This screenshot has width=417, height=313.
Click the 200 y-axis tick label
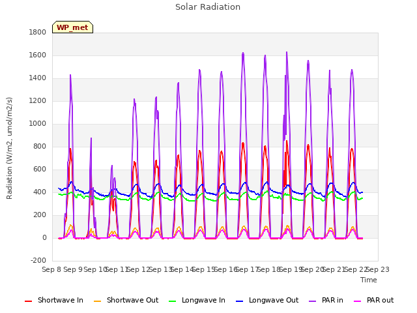(40, 215)
